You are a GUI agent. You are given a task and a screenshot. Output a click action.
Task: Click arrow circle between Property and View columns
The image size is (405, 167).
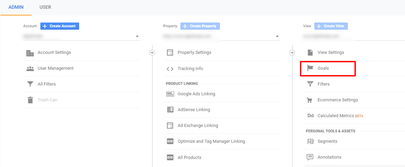pyautogui.click(x=292, y=53)
